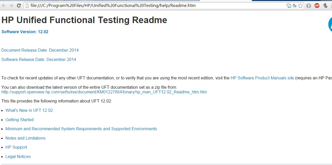The width and height of the screenshot is (332, 165).
Task: Open the HP Support link
Action: pyautogui.click(x=16, y=147)
